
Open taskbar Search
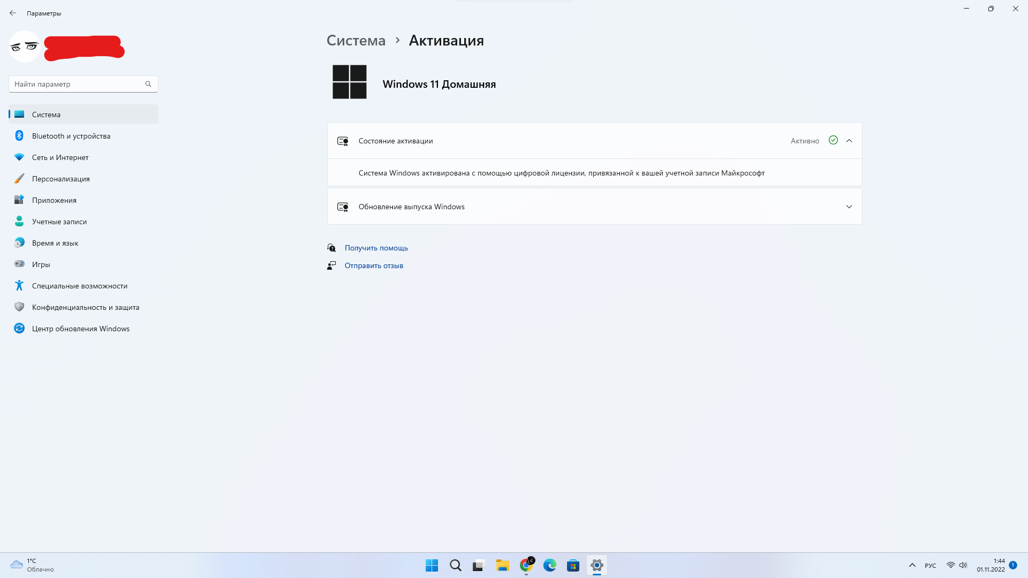[x=455, y=565]
